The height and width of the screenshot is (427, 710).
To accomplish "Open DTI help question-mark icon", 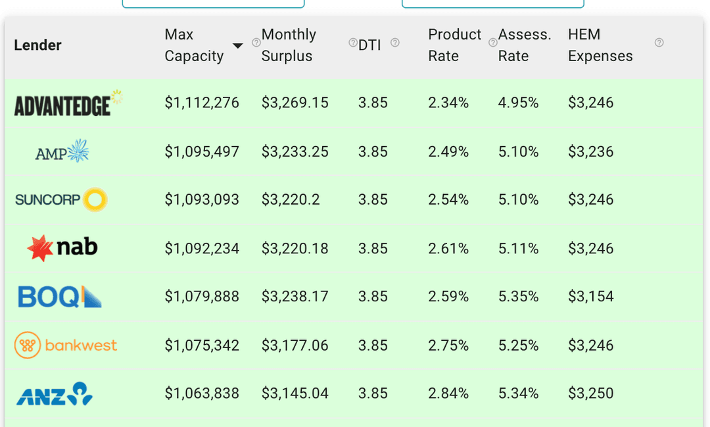I will (395, 43).
